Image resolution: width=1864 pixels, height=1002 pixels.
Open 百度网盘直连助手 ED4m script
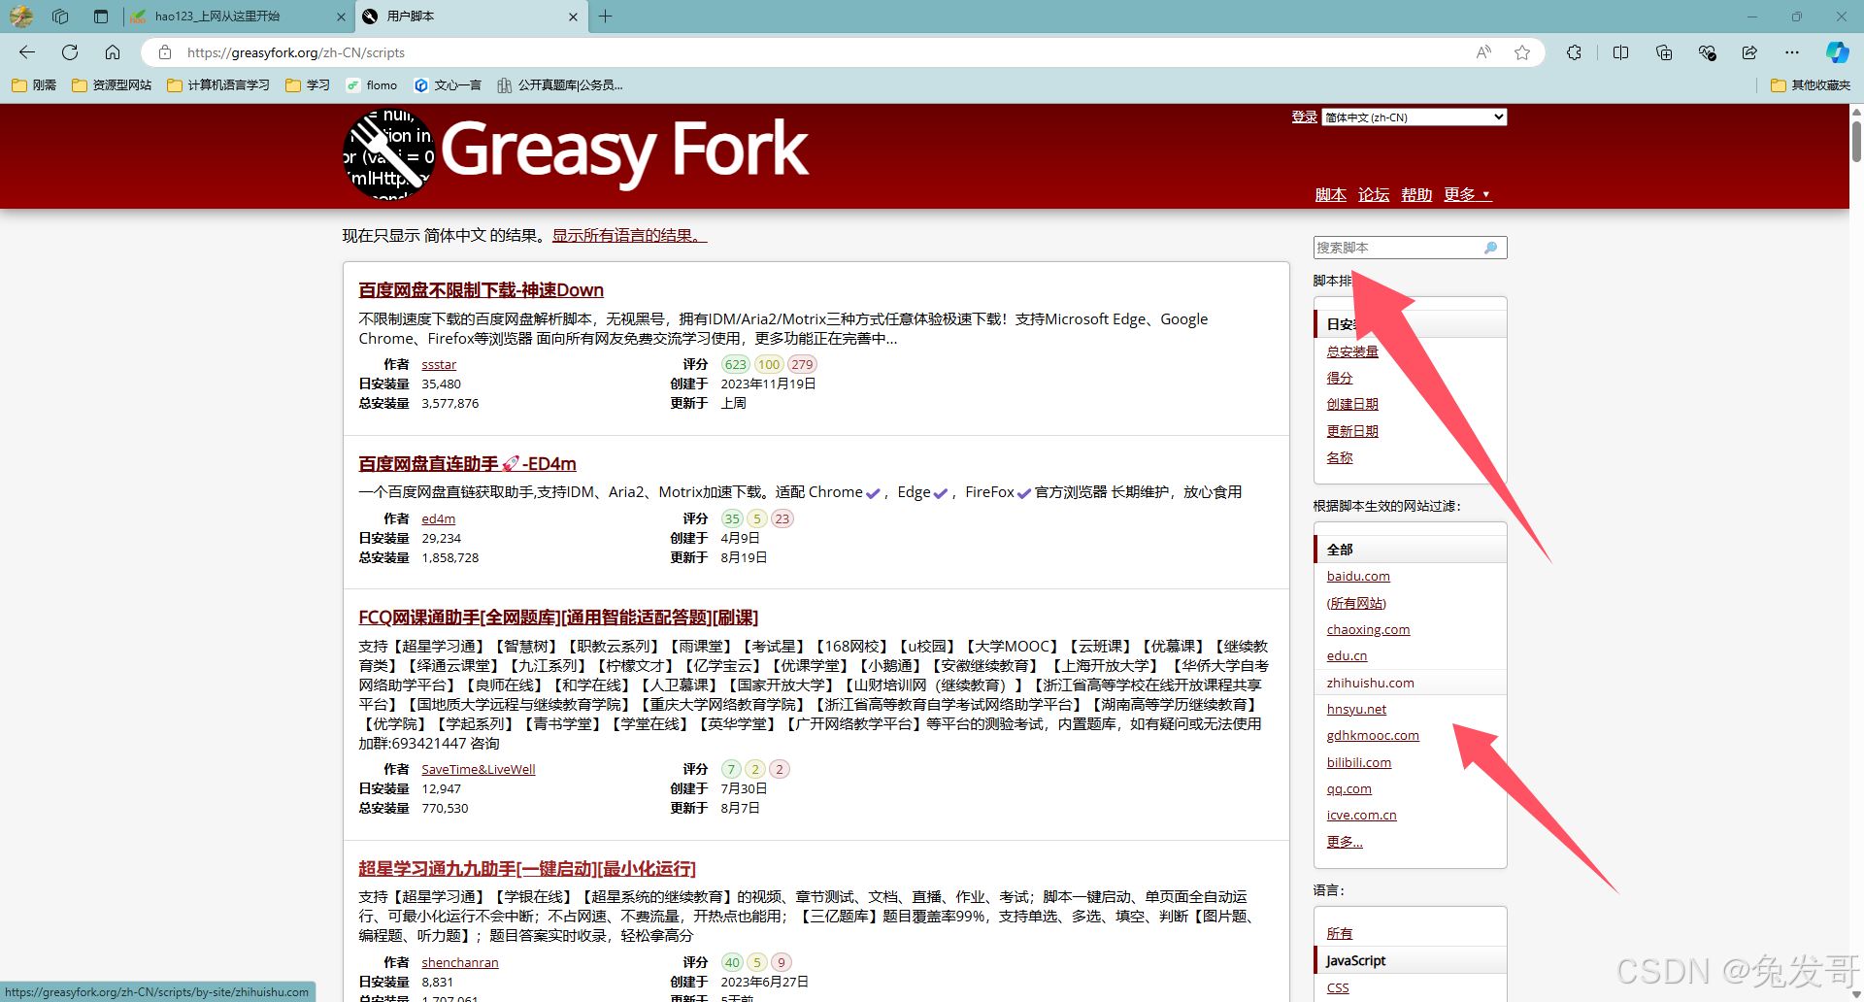coord(467,464)
